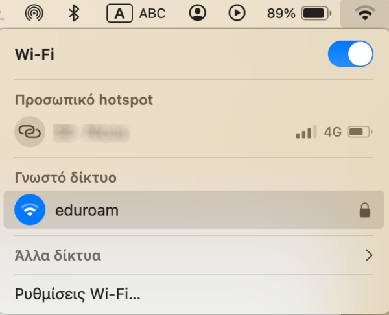Connect to the blurred-name personal hotspot
The height and width of the screenshot is (315, 389).
click(x=194, y=132)
